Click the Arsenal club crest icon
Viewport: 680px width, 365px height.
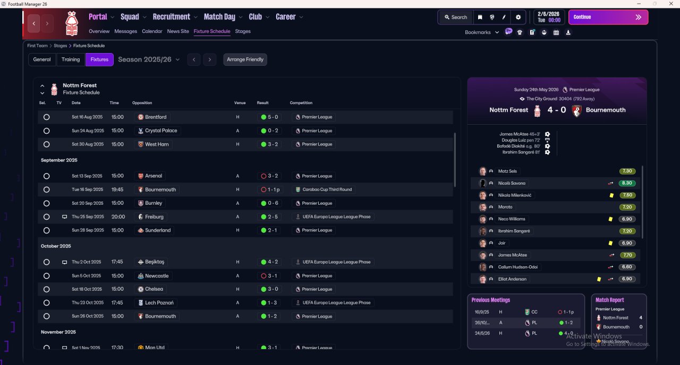141,176
